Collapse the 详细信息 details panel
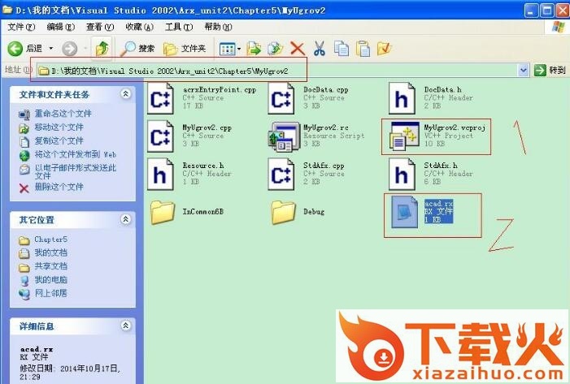Screen dimensions: 570x384 tap(125, 326)
